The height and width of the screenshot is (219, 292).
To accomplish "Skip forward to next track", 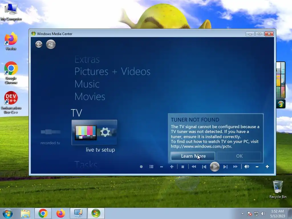I will click(225, 167).
